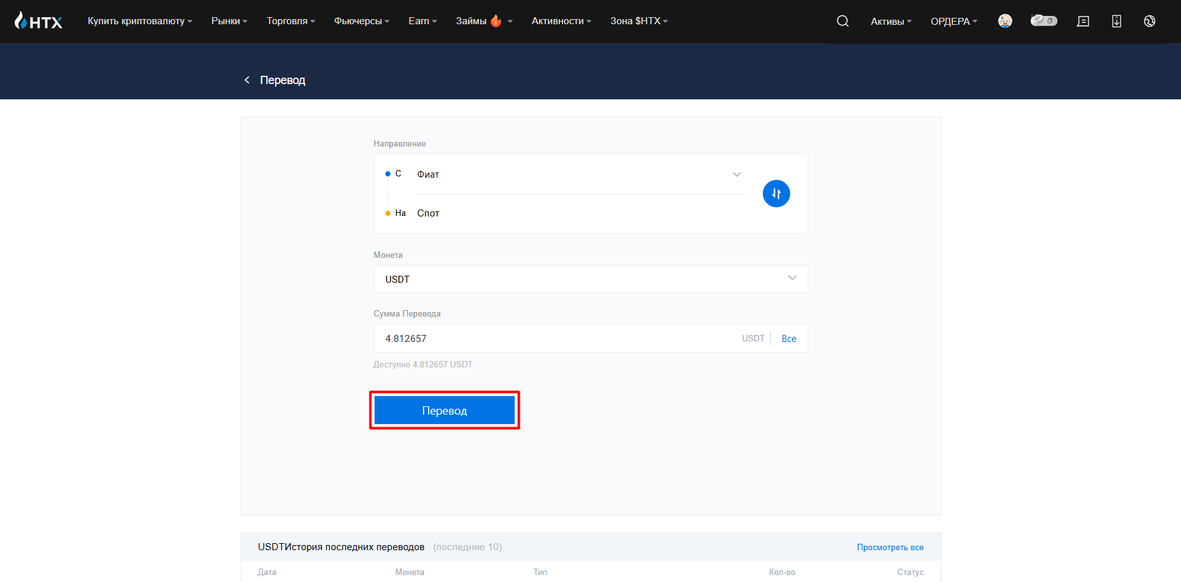Open the Торговля menu

(291, 21)
